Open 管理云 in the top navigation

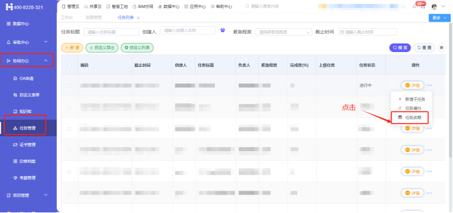pyautogui.click(x=70, y=6)
